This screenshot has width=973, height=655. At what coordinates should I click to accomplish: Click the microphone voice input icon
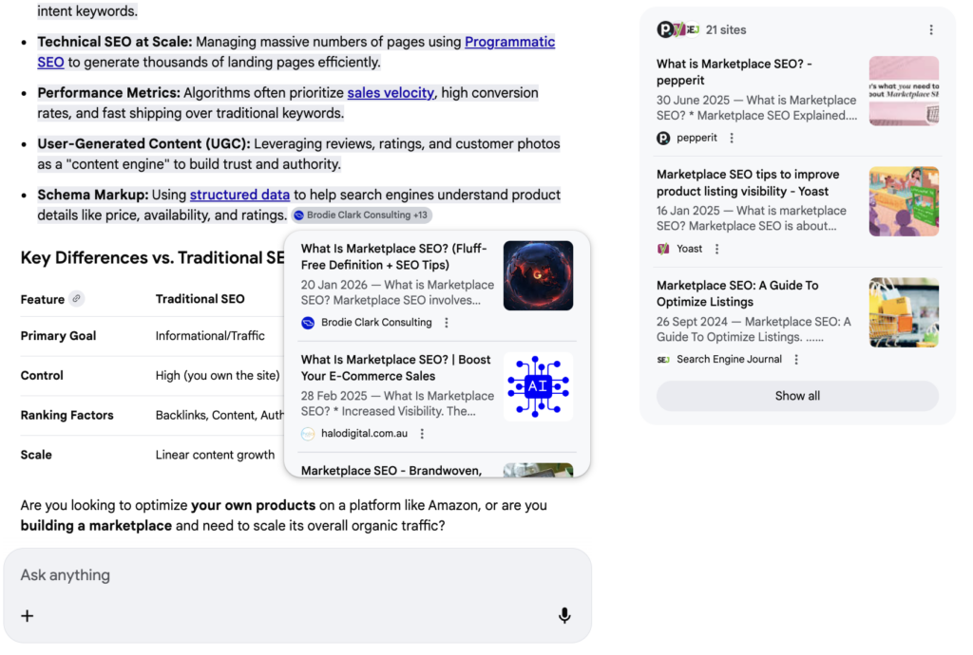coord(564,616)
